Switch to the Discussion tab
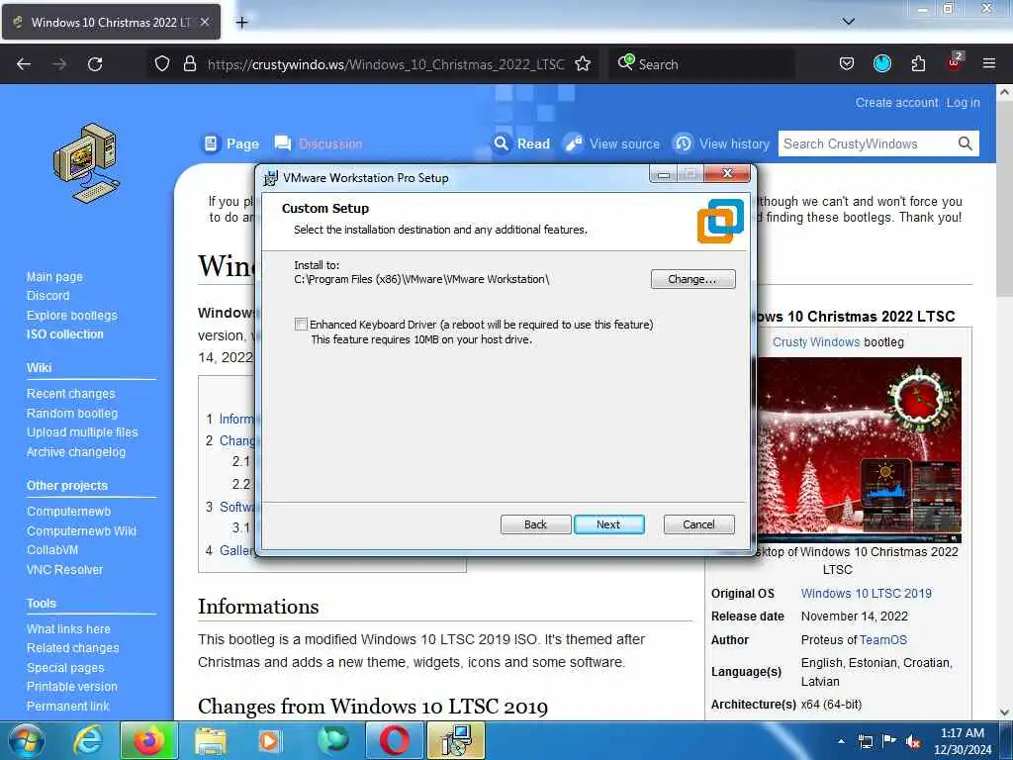 pos(319,143)
